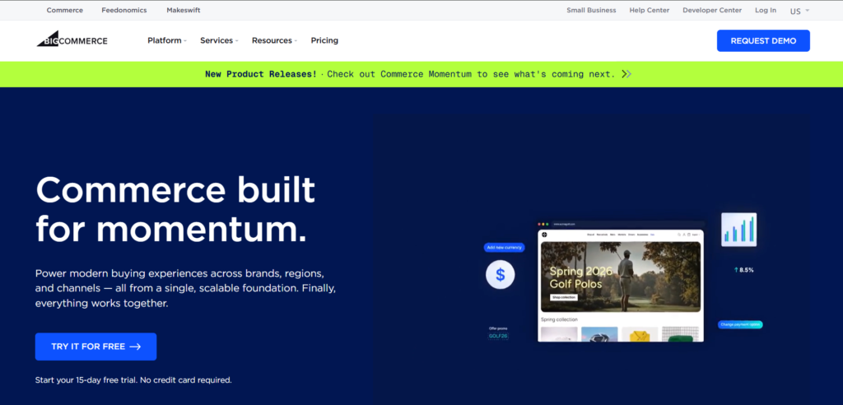Click the BigCommerce logo
Screen dimensions: 843x405
click(x=72, y=40)
